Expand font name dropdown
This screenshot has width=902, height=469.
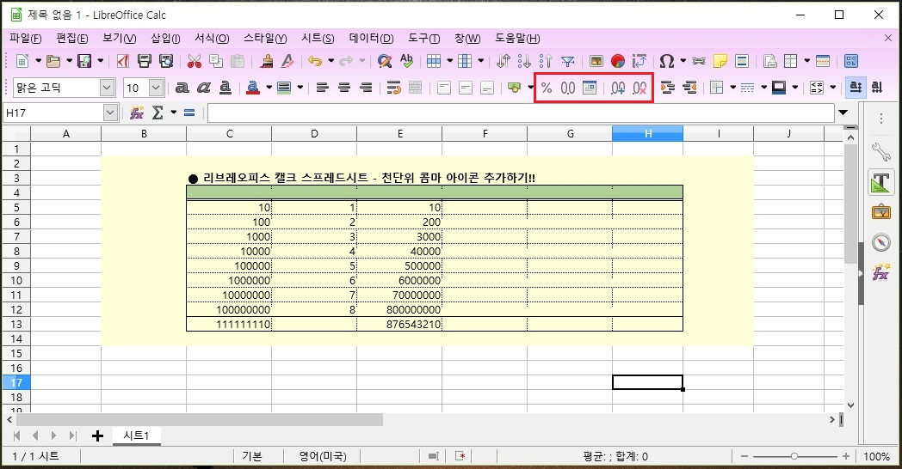point(107,88)
